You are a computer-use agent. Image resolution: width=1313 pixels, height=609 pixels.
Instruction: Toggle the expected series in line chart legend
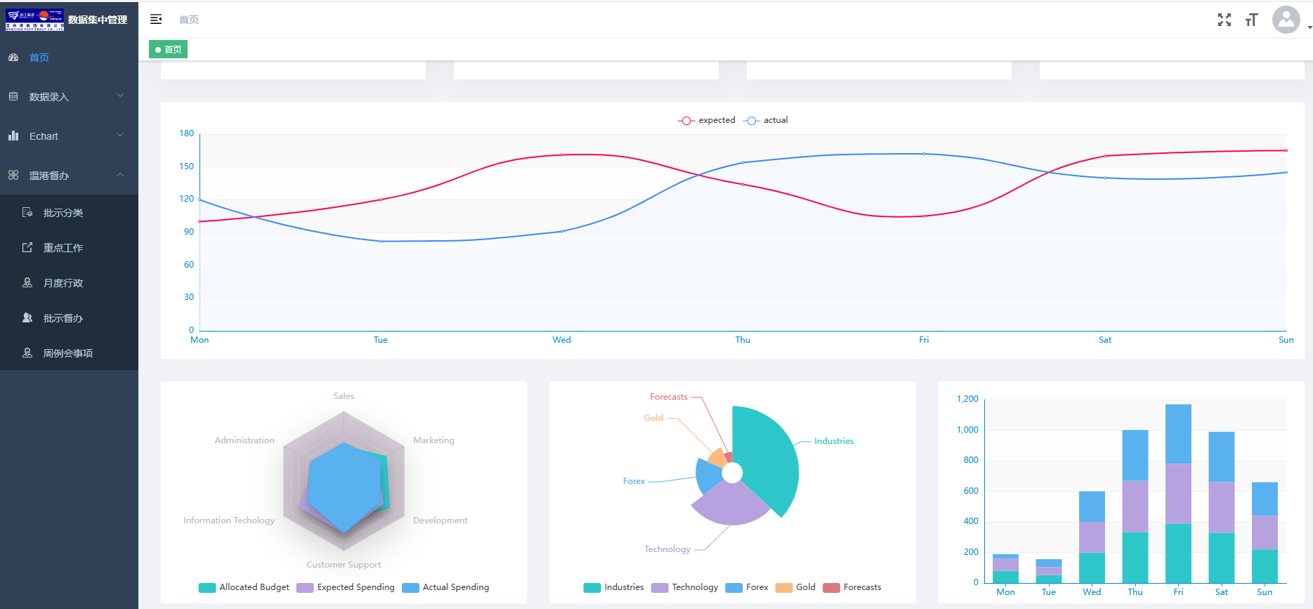[x=707, y=120]
